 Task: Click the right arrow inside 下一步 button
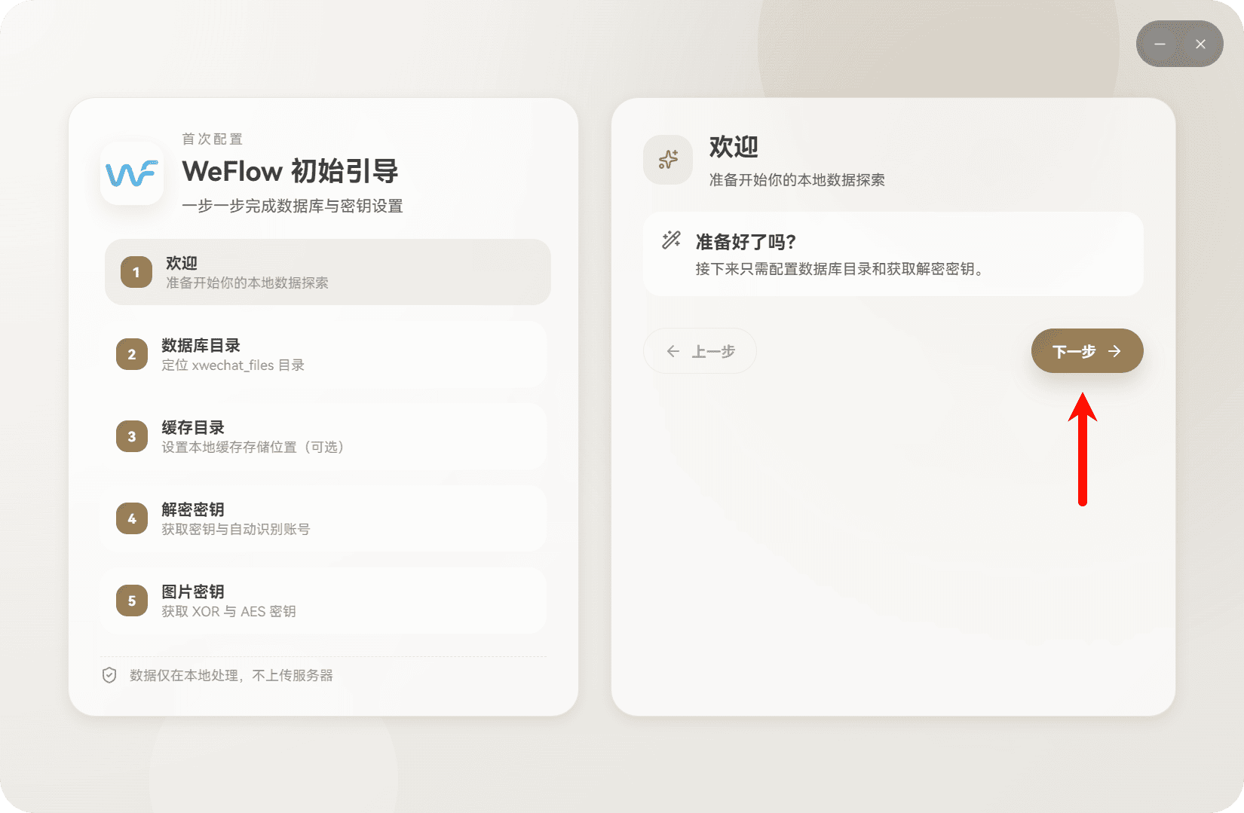tap(1114, 350)
